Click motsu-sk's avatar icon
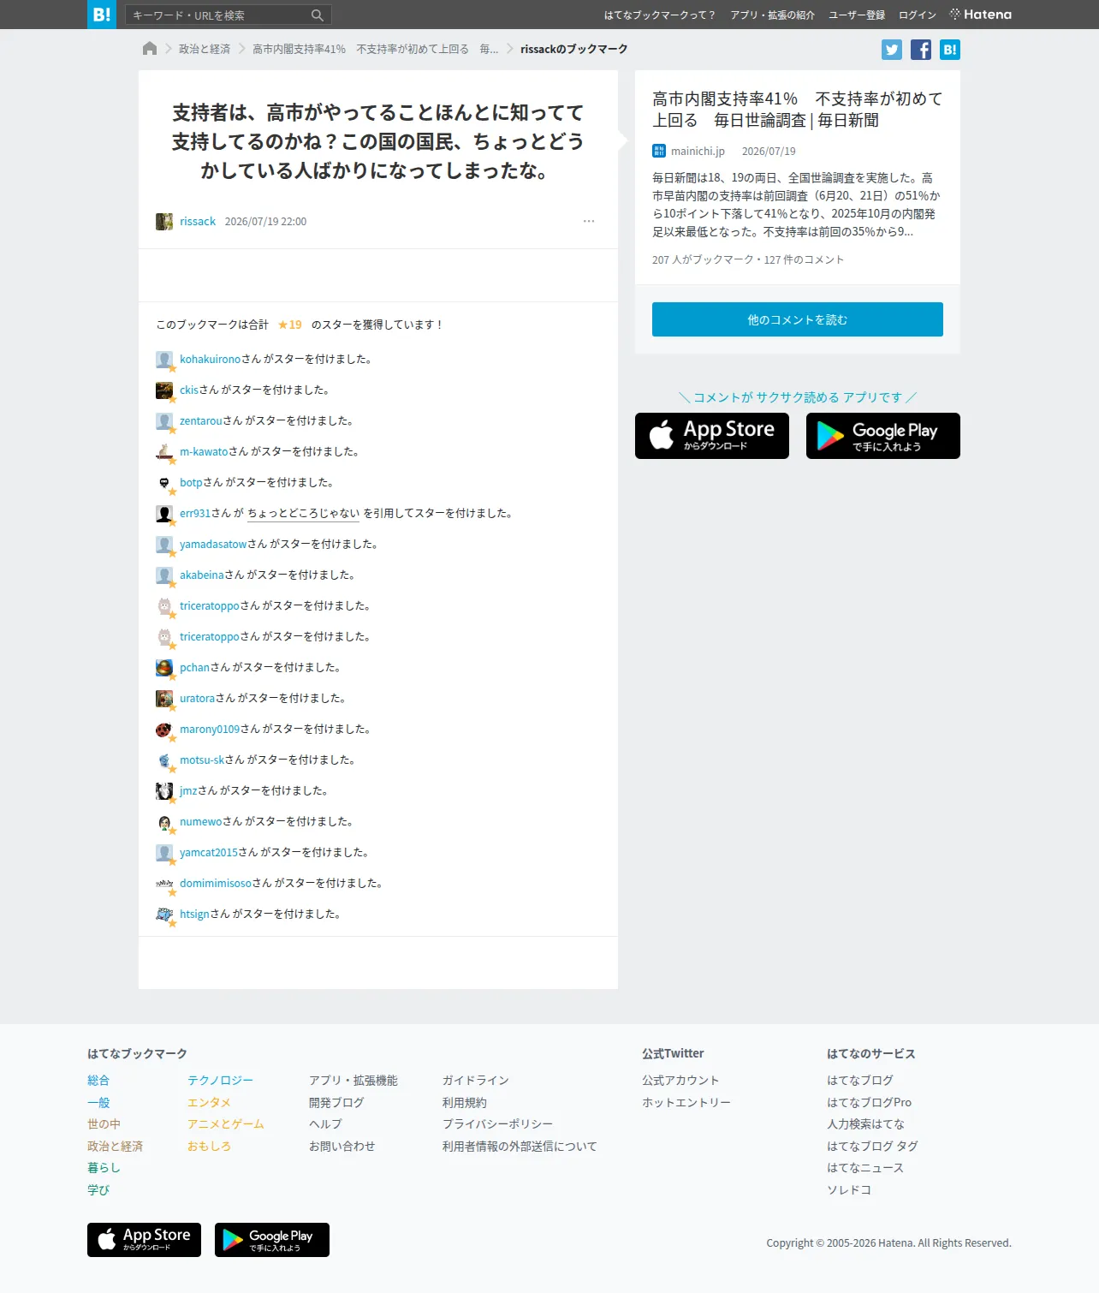This screenshot has height=1293, width=1099. point(164,760)
